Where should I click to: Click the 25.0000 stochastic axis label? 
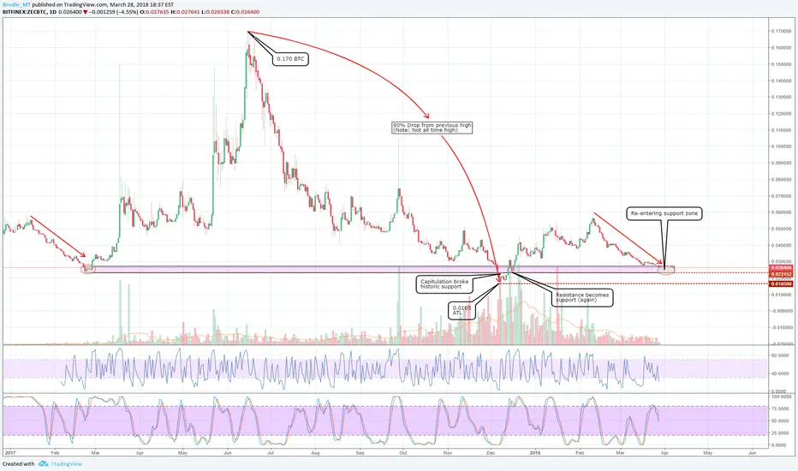point(782,433)
